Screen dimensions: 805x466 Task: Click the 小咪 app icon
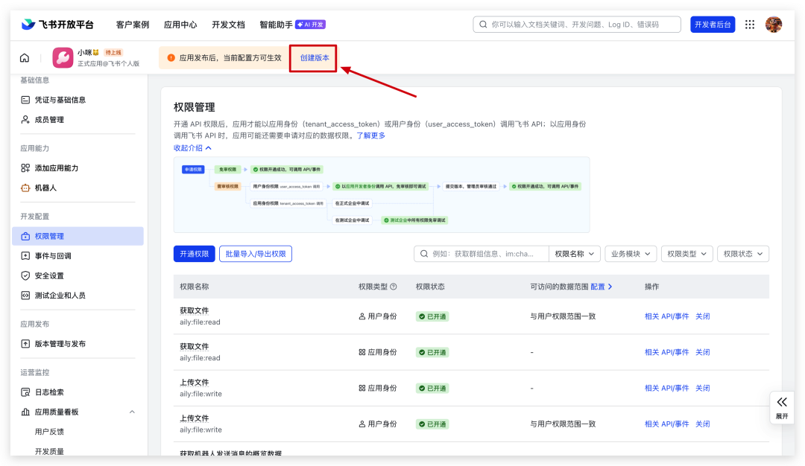(x=63, y=58)
